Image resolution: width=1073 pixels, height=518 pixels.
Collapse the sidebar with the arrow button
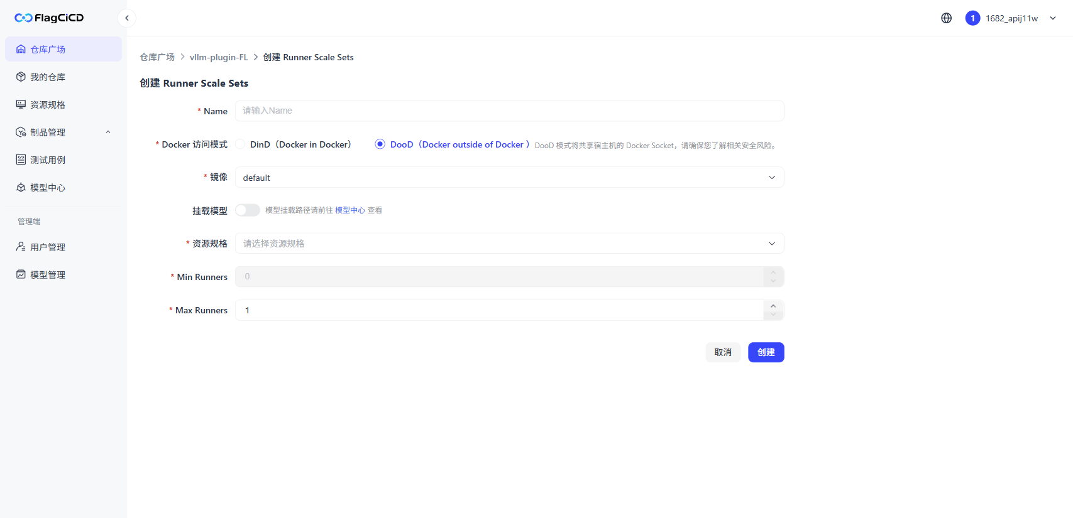click(x=127, y=18)
